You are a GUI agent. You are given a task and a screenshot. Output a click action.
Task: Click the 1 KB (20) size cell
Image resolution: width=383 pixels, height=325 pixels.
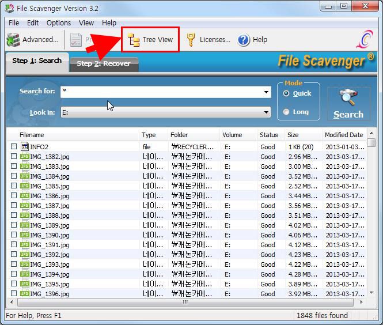[301, 147]
